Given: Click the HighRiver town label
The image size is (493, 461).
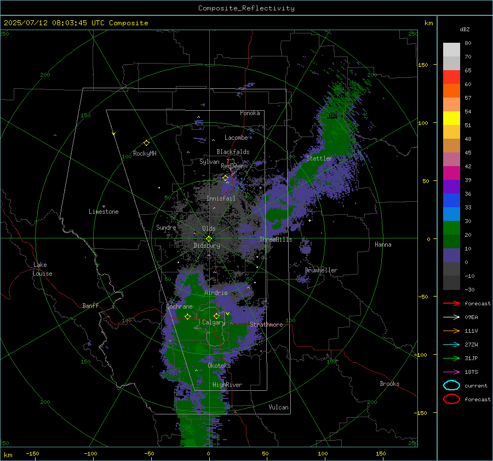Looking at the screenshot, I should (x=227, y=385).
